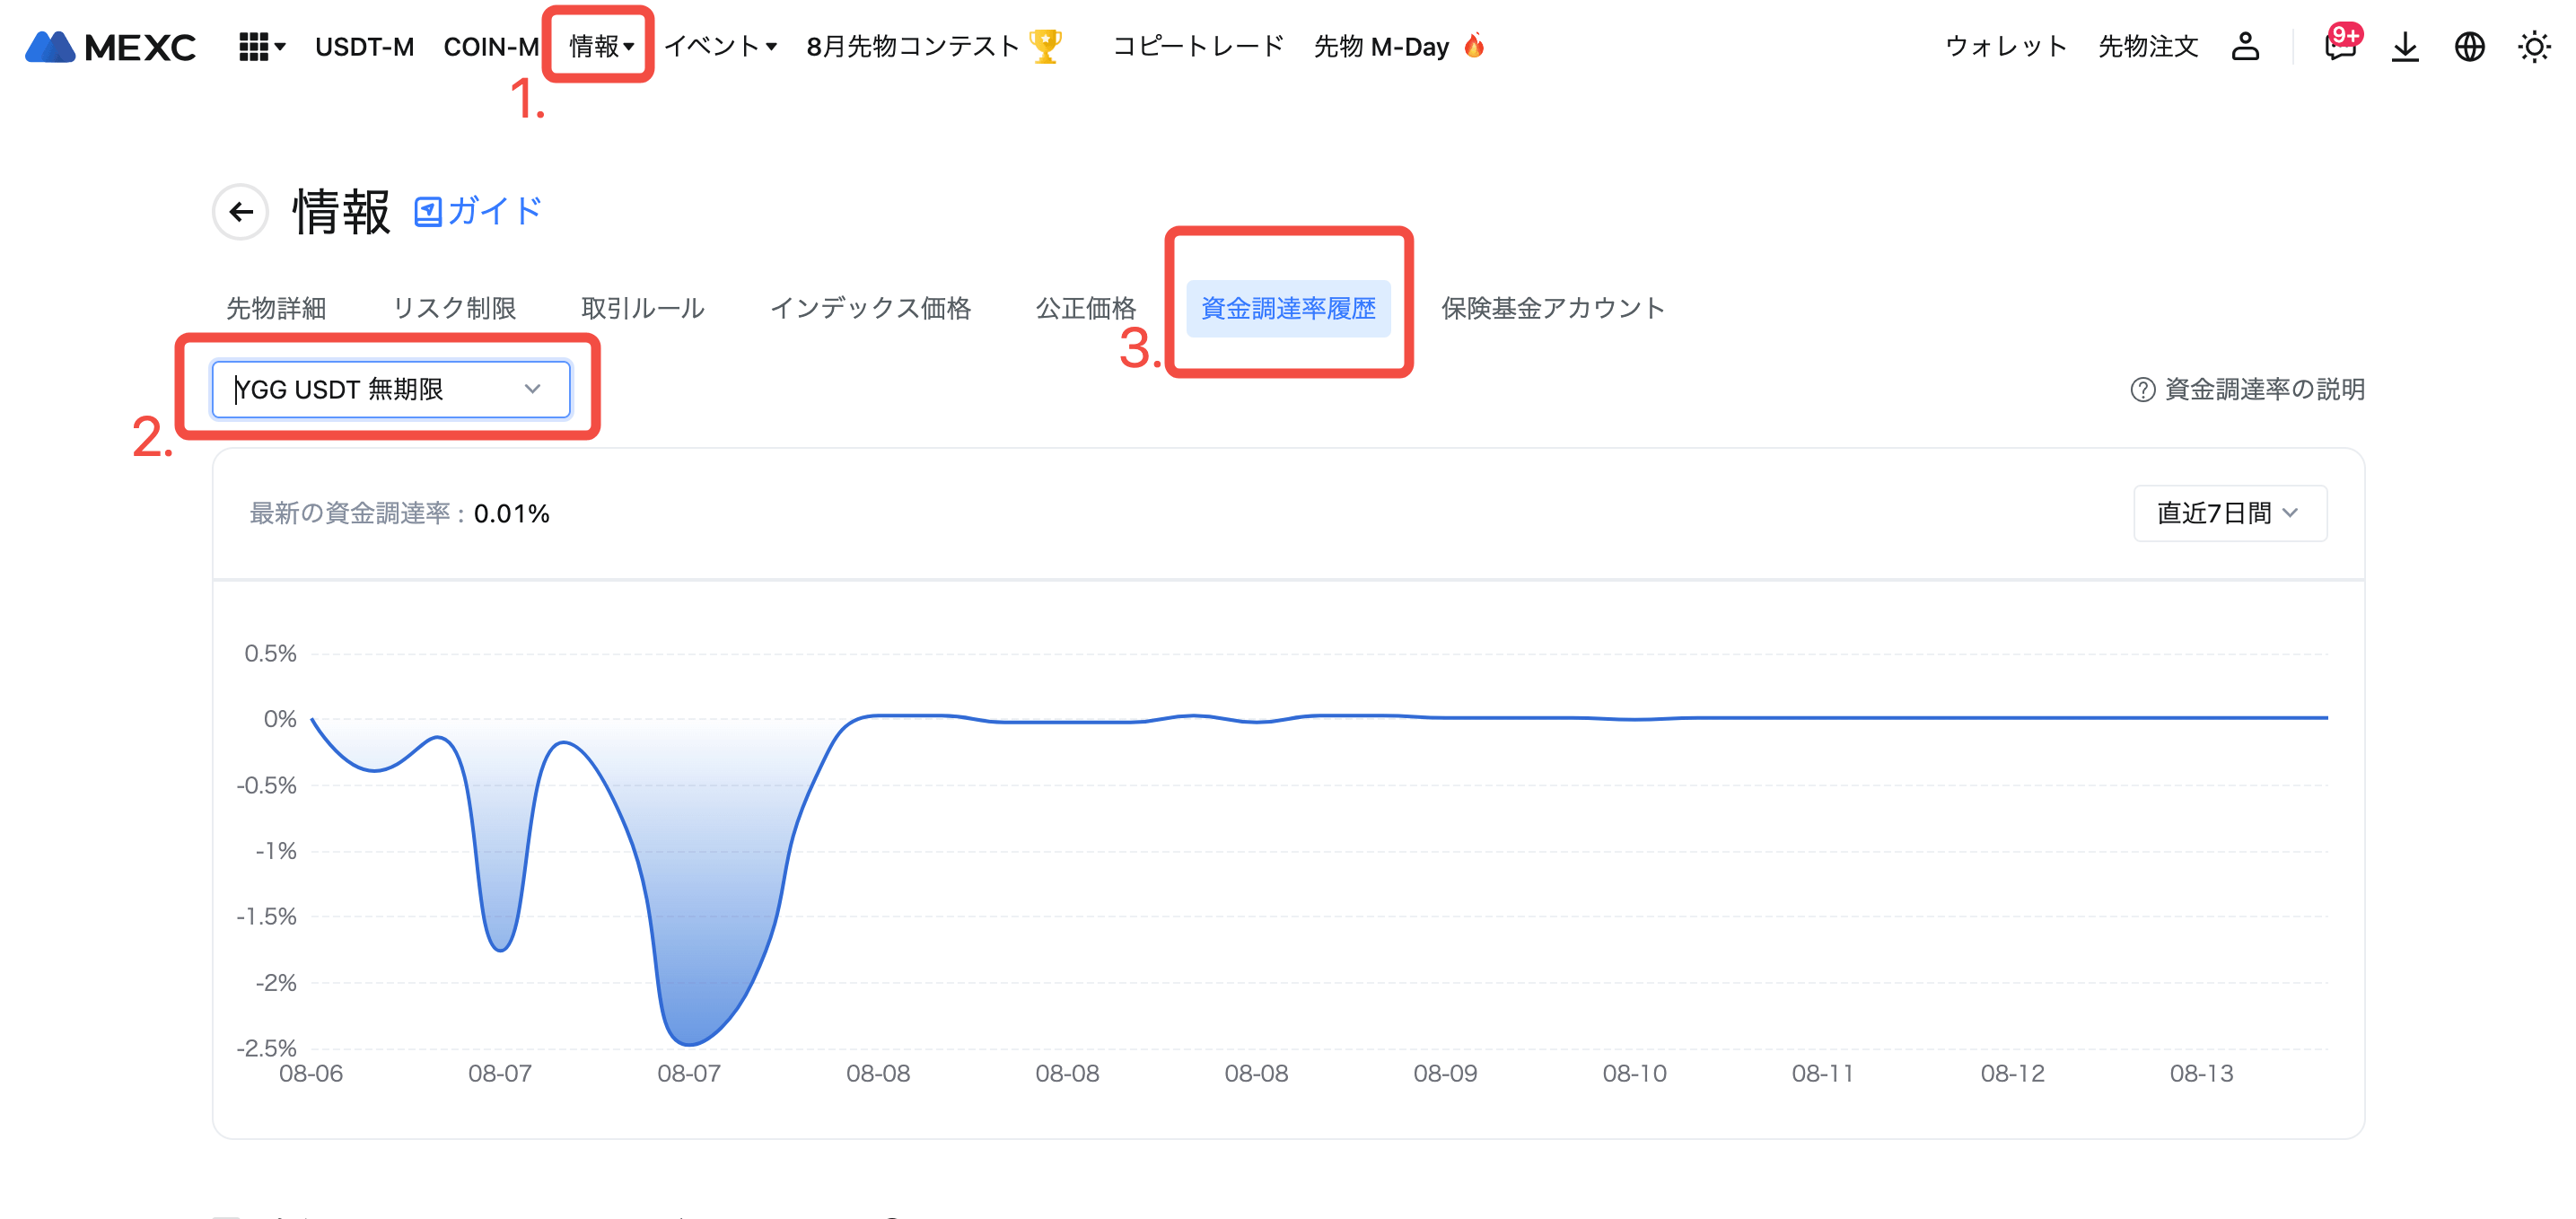
Task: Click the funding rate explanation help icon
Action: coord(2142,389)
